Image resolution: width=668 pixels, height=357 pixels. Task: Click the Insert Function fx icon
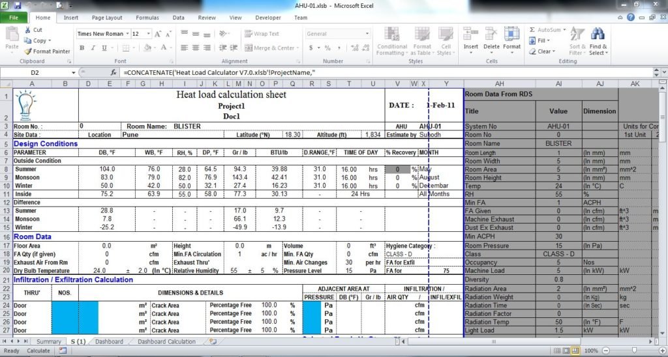click(x=114, y=72)
